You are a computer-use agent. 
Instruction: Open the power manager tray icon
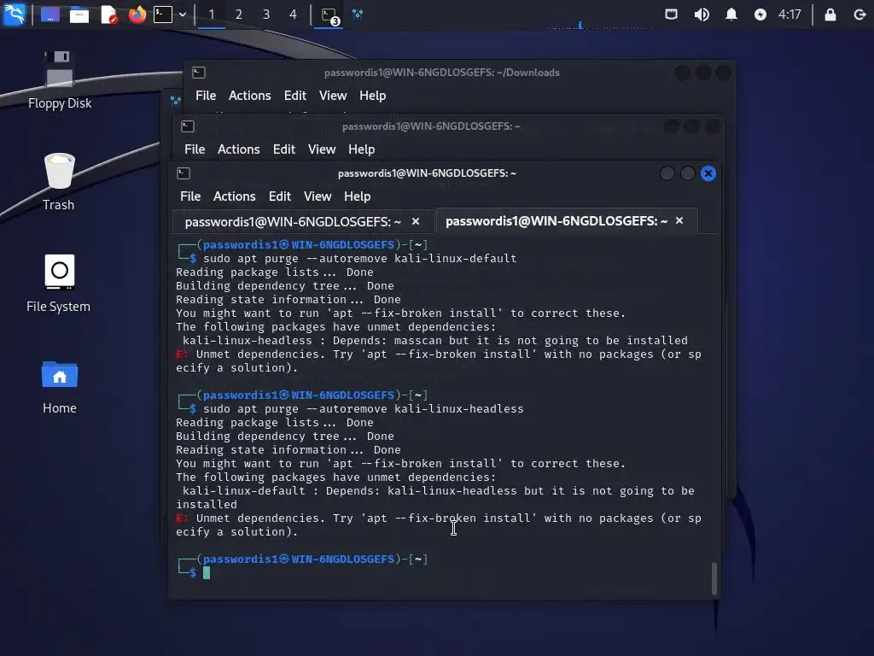tap(760, 15)
